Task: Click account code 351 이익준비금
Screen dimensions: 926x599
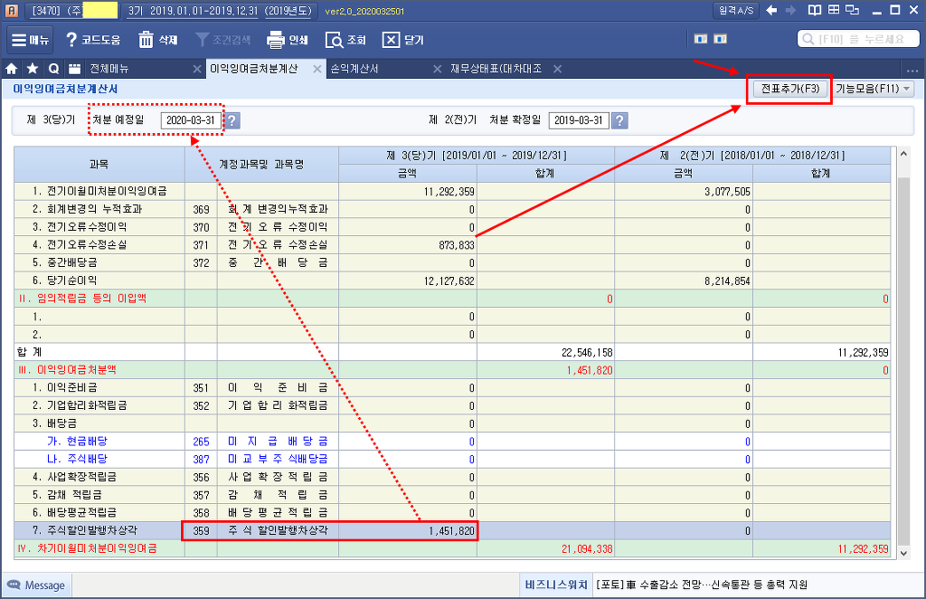Action: click(x=201, y=388)
